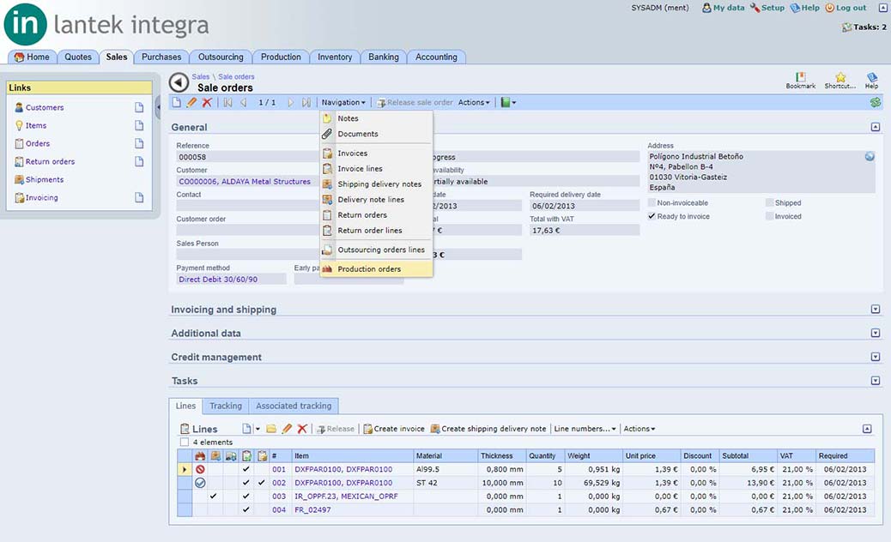Screen dimensions: 891x542
Task: Toggle the Invoiced checkbox
Action: (769, 216)
